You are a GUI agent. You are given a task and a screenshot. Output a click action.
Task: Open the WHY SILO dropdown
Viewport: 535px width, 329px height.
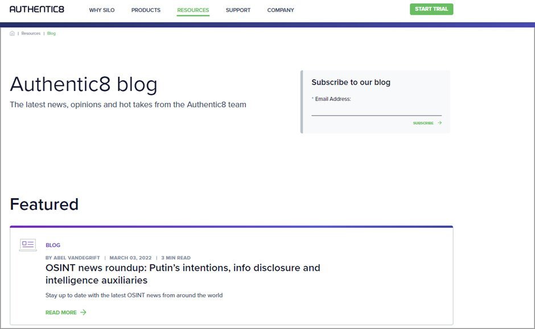tap(102, 10)
